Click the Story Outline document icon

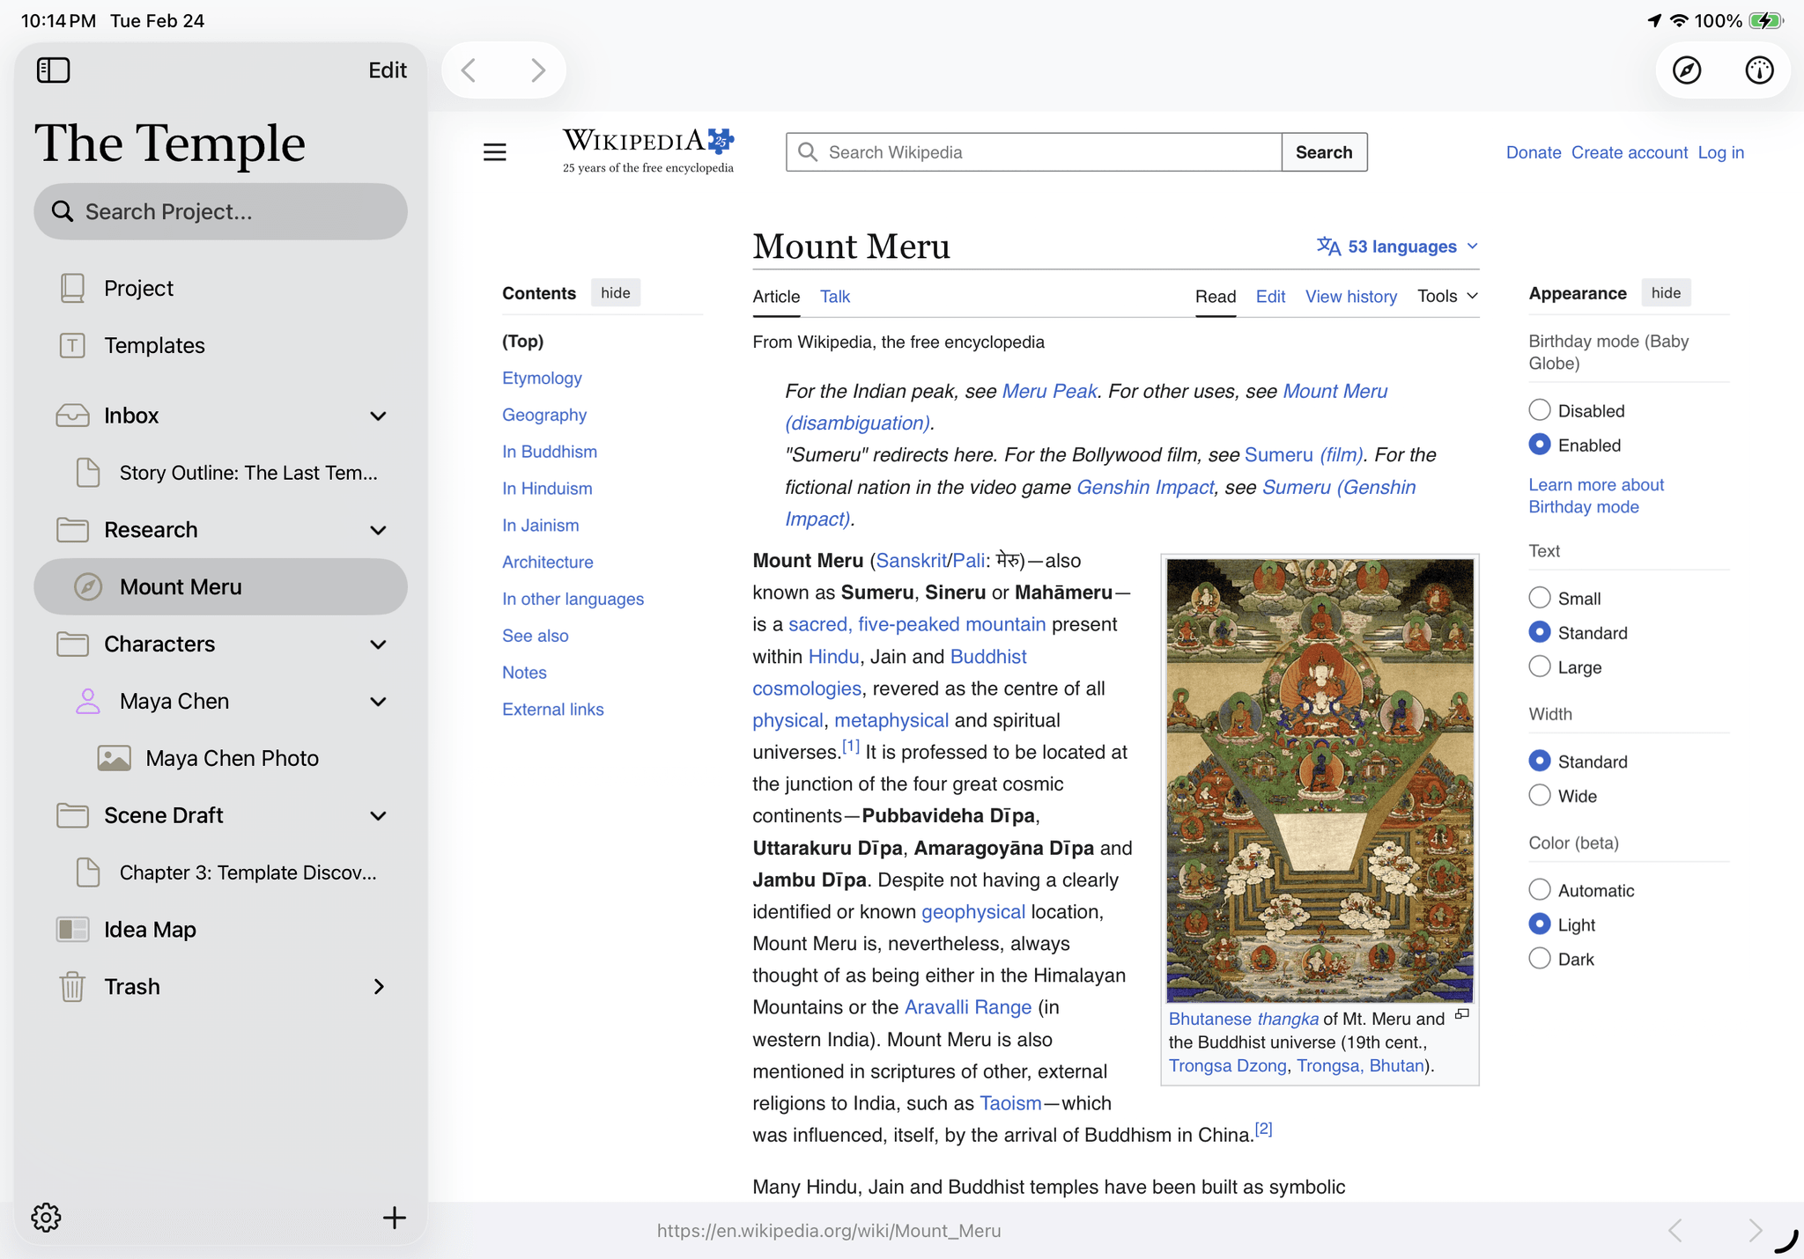(x=88, y=473)
